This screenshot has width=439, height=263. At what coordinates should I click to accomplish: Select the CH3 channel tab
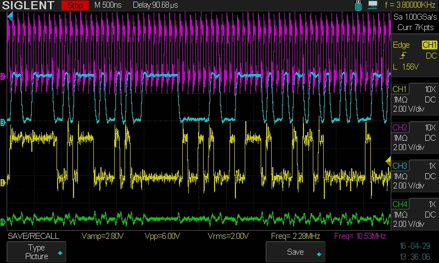399,165
